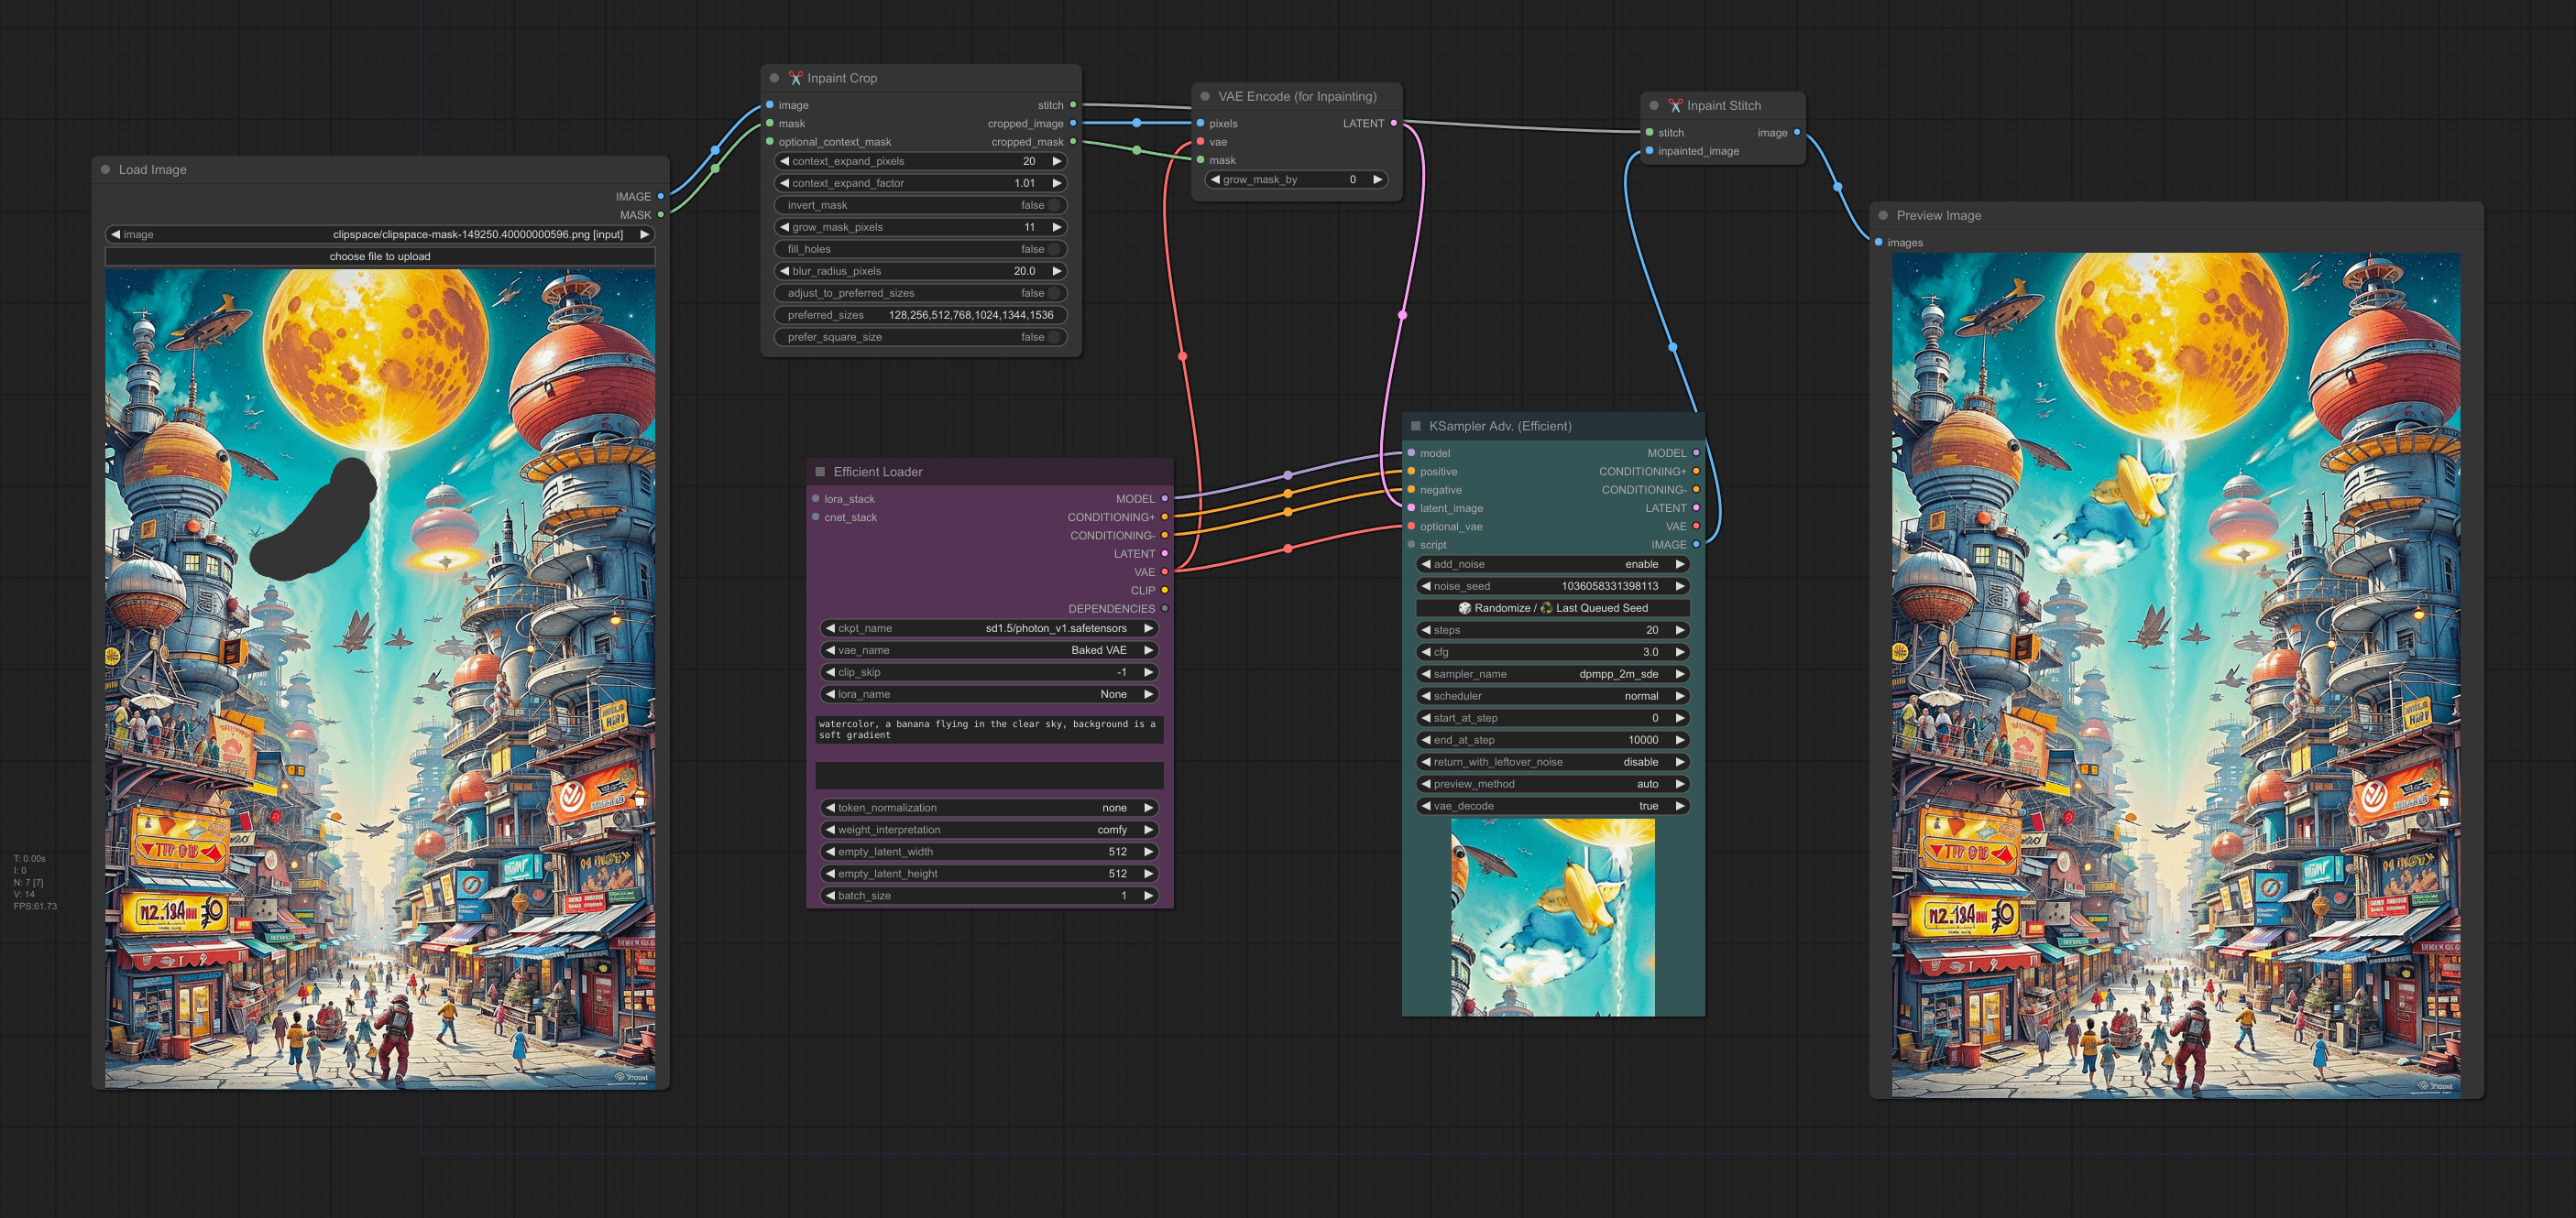Open the ckpt_name dropdown

tap(989, 628)
